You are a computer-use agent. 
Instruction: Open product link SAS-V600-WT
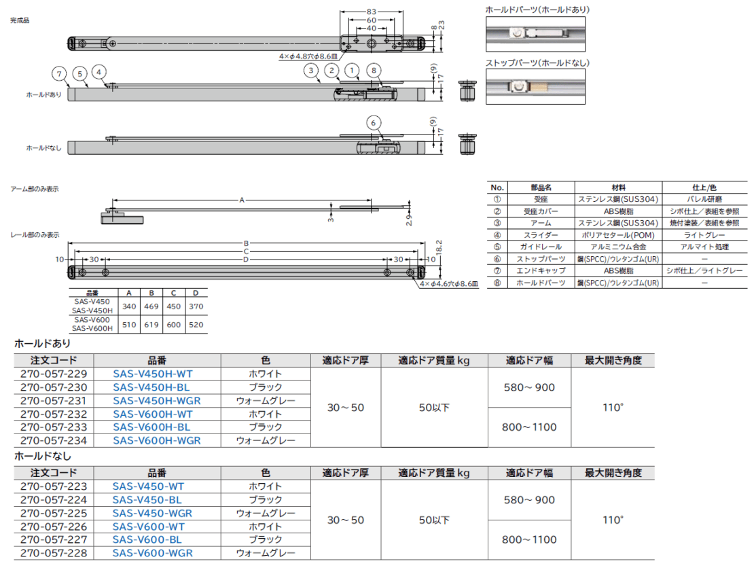point(149,527)
